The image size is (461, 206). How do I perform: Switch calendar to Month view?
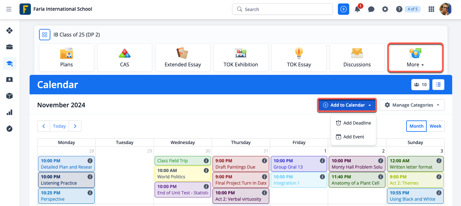416,126
